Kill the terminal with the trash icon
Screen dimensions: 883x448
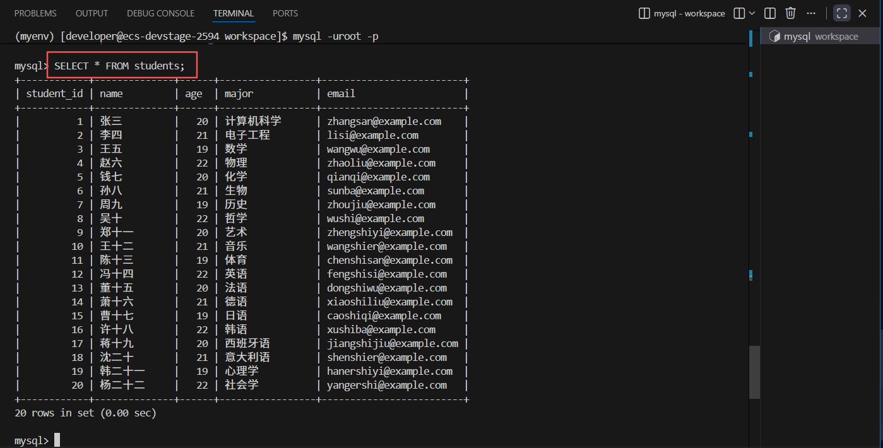pos(790,13)
